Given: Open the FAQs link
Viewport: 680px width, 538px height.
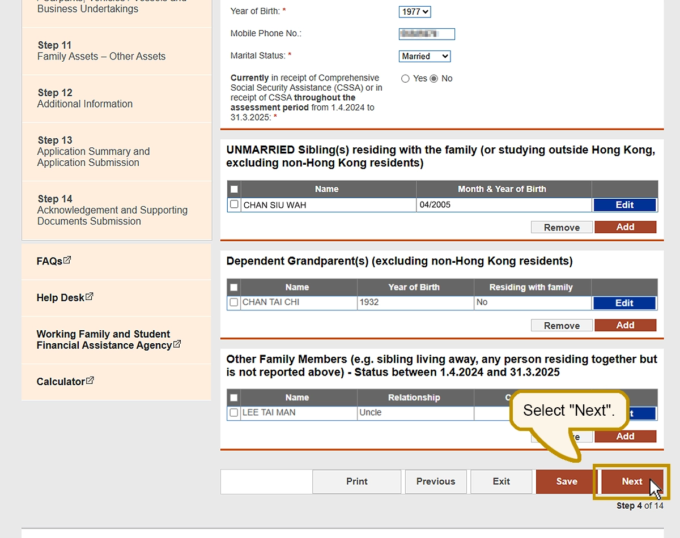Looking at the screenshot, I should [x=49, y=262].
